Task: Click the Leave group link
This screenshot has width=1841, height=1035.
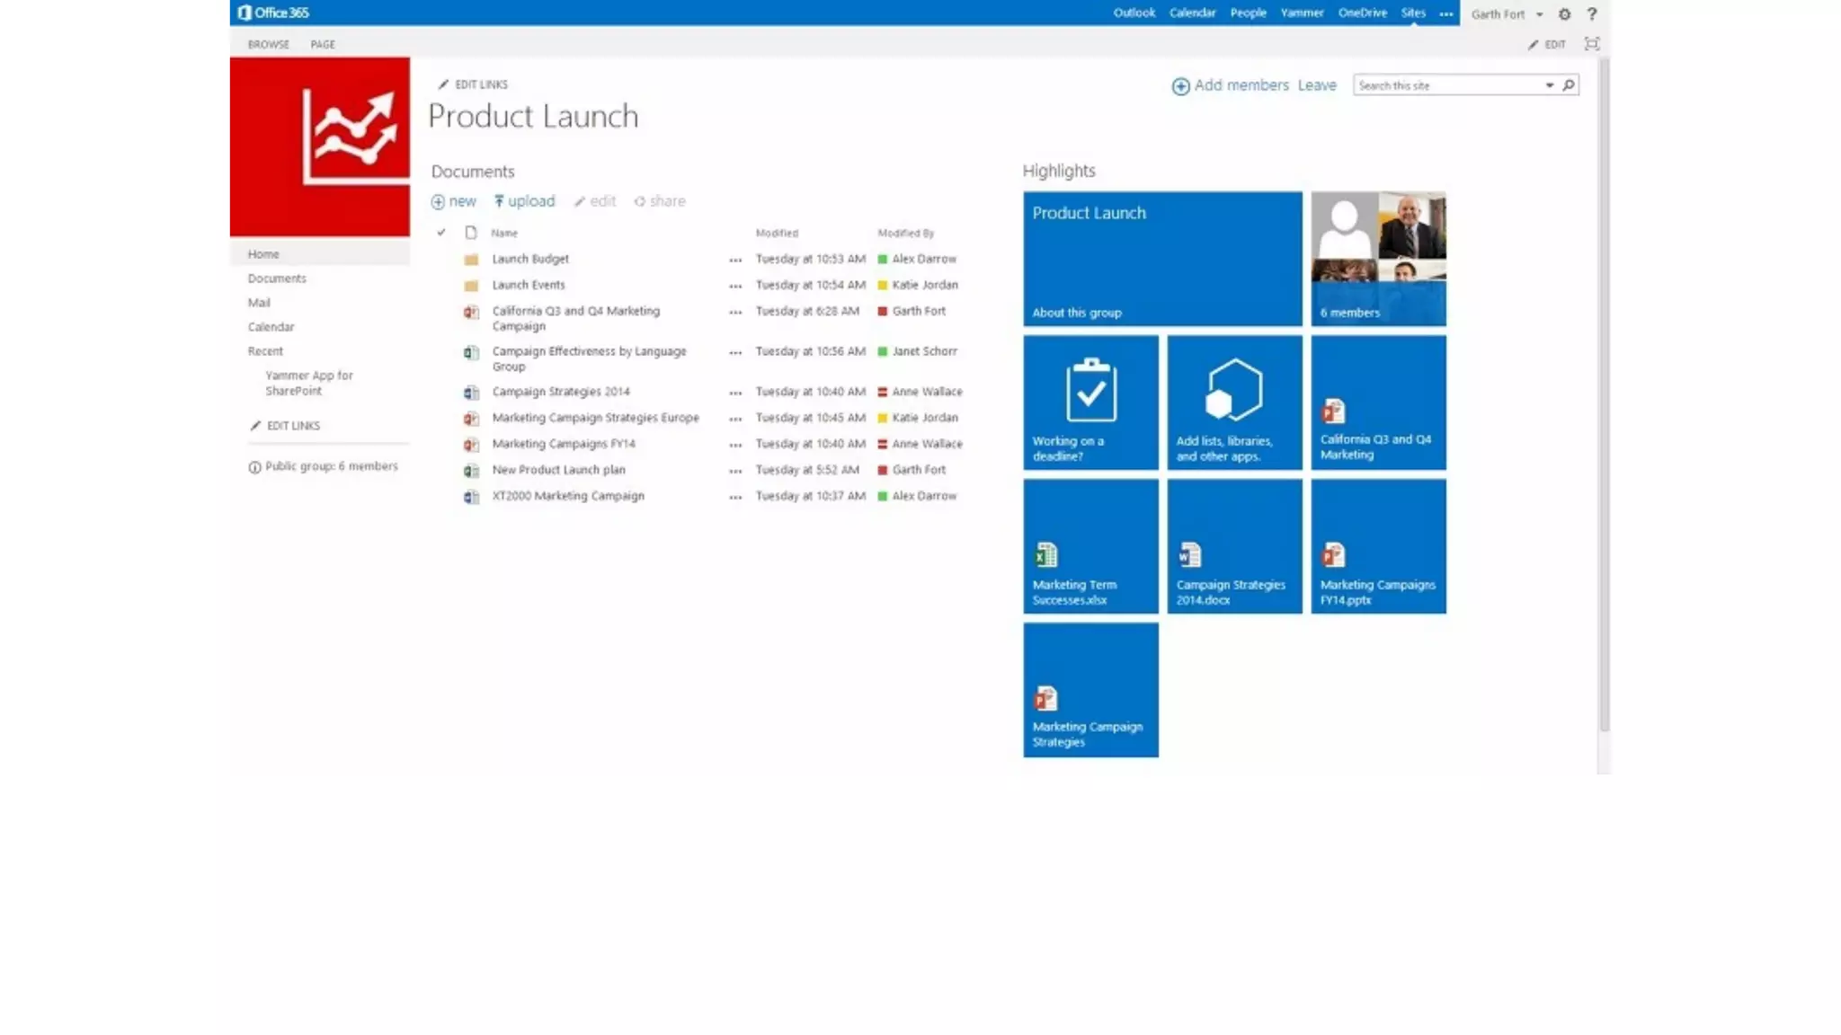Action: tap(1316, 85)
